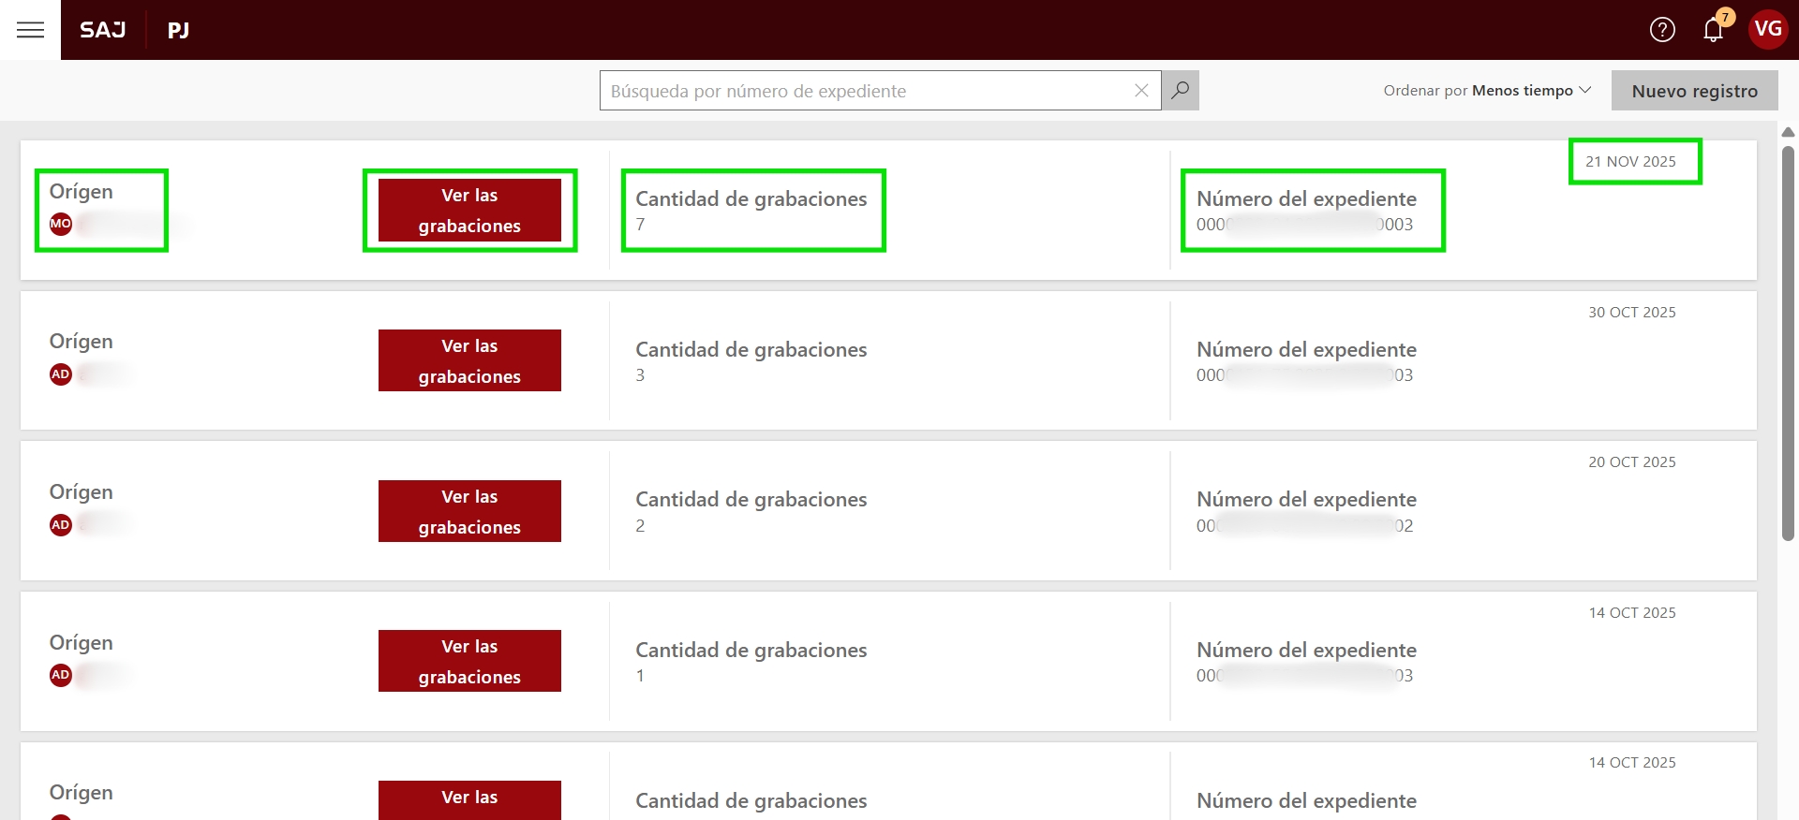Open notifications bell with 7 alerts
1799x820 pixels.
(x=1713, y=30)
